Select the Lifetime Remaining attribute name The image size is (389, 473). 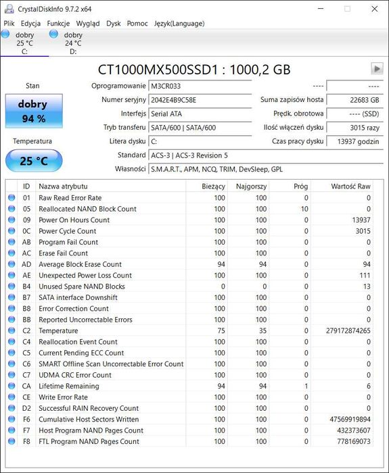pyautogui.click(x=69, y=386)
